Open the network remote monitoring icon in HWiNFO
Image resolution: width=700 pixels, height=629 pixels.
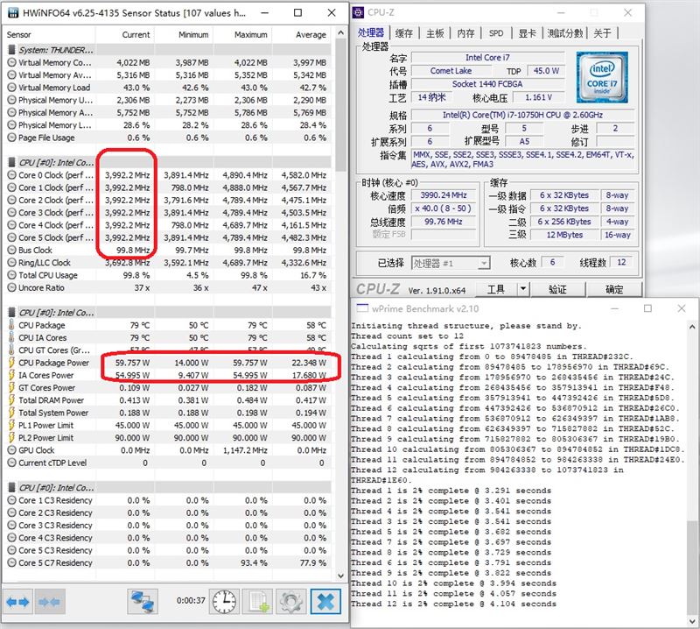pyautogui.click(x=143, y=602)
